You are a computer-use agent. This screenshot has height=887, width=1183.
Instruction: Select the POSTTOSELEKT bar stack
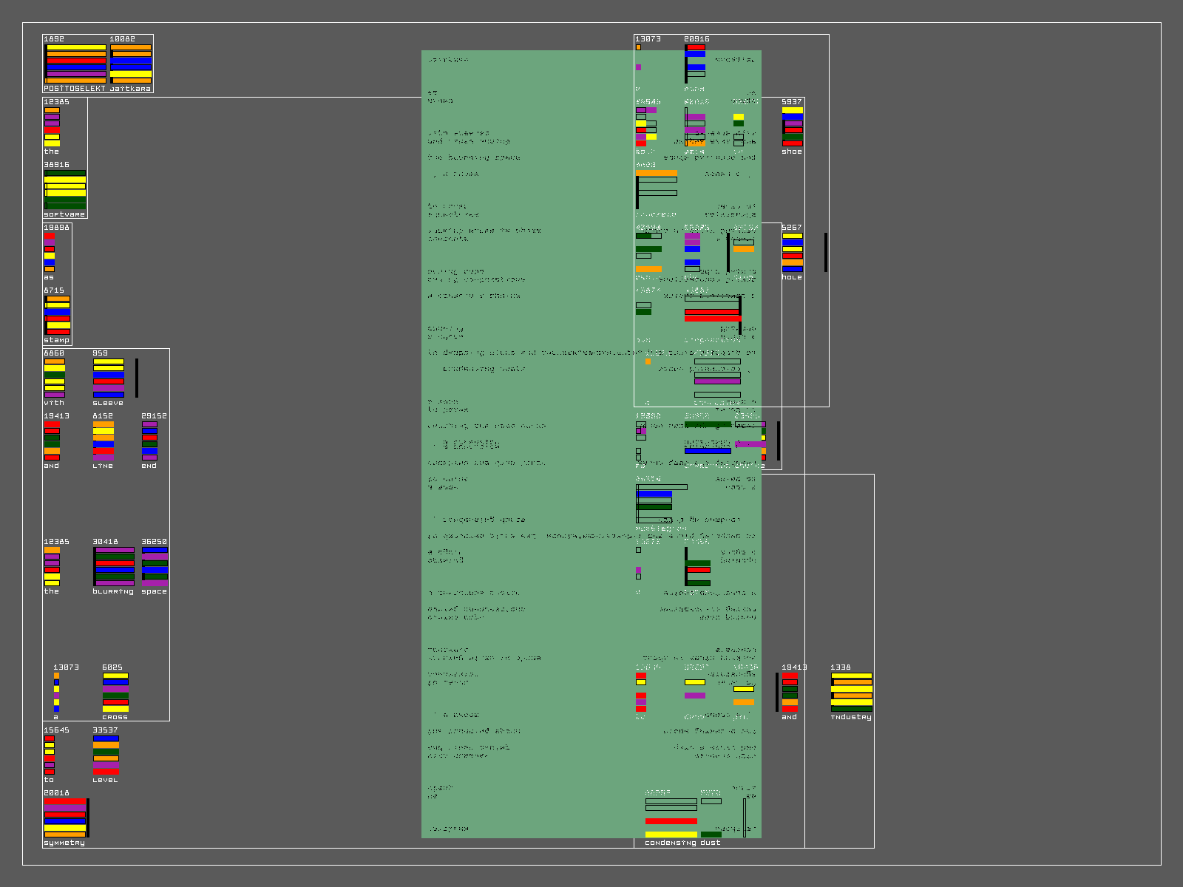75,64
